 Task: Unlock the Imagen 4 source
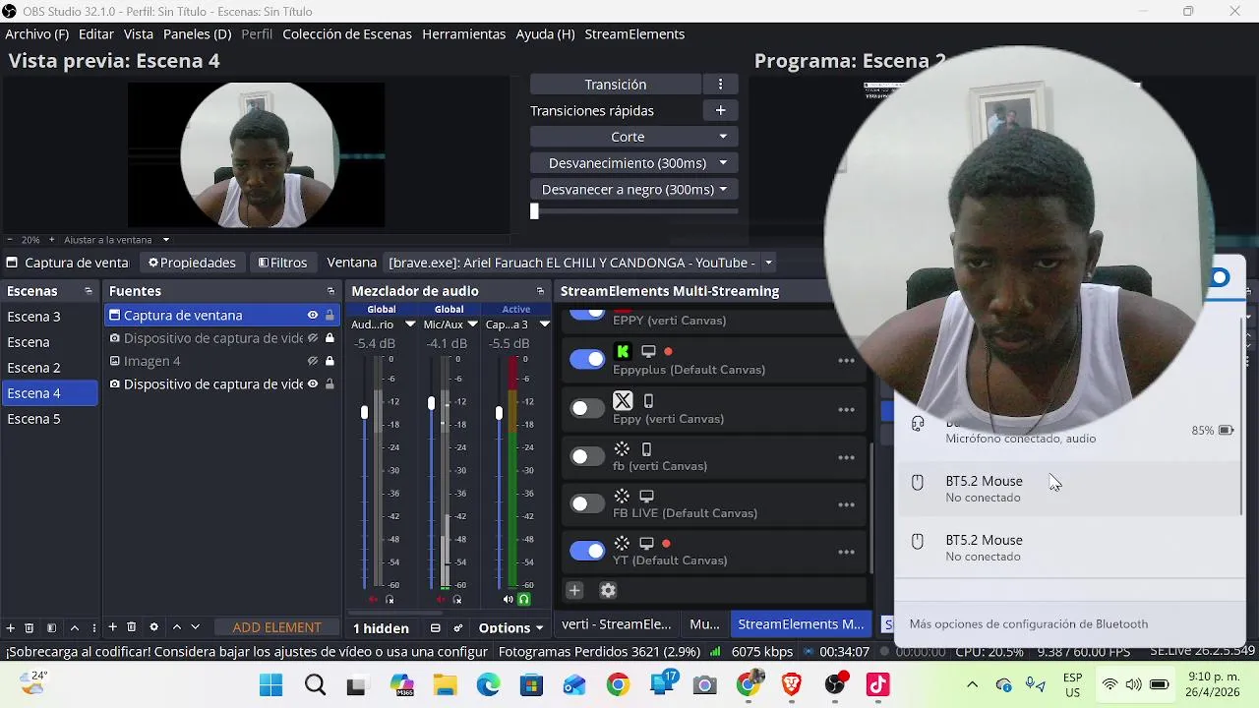[330, 361]
